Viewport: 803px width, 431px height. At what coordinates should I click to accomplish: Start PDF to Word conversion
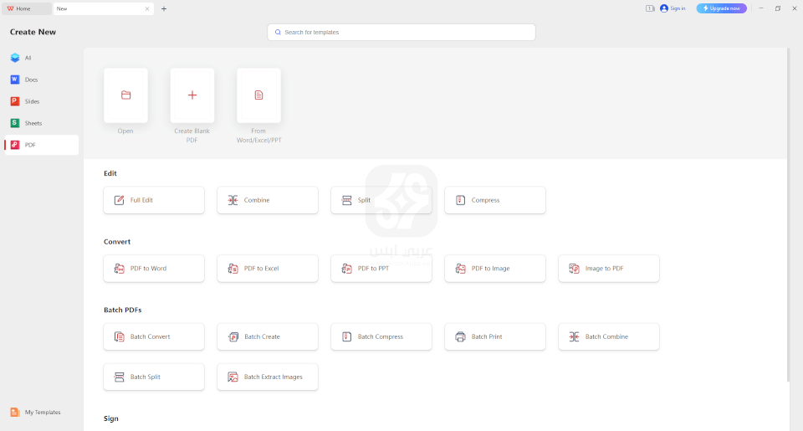coord(154,269)
